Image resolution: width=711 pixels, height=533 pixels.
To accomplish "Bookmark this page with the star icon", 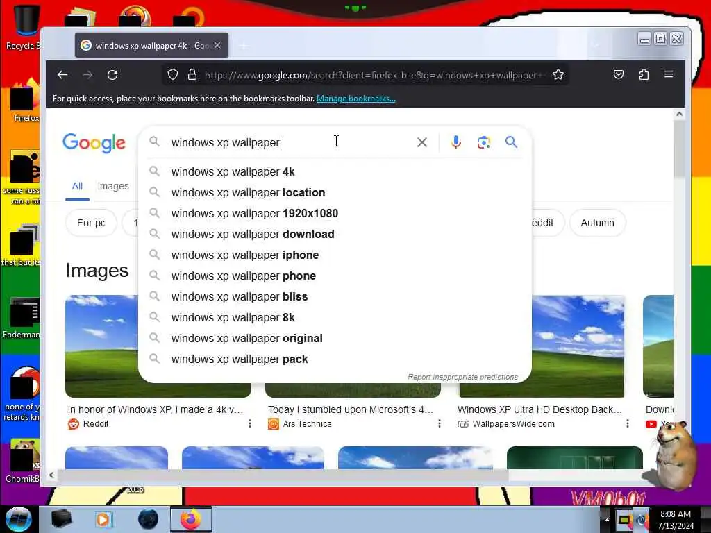I will click(x=558, y=75).
